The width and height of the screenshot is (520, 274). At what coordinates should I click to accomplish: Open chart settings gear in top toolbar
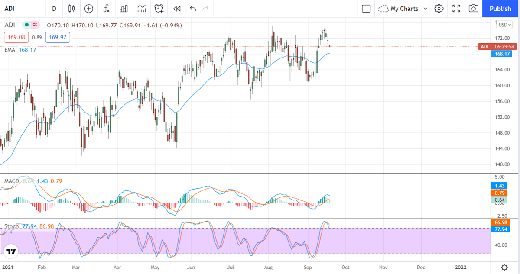pyautogui.click(x=439, y=9)
